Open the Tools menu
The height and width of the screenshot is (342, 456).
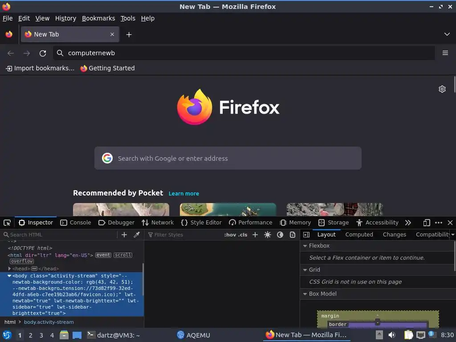click(128, 18)
